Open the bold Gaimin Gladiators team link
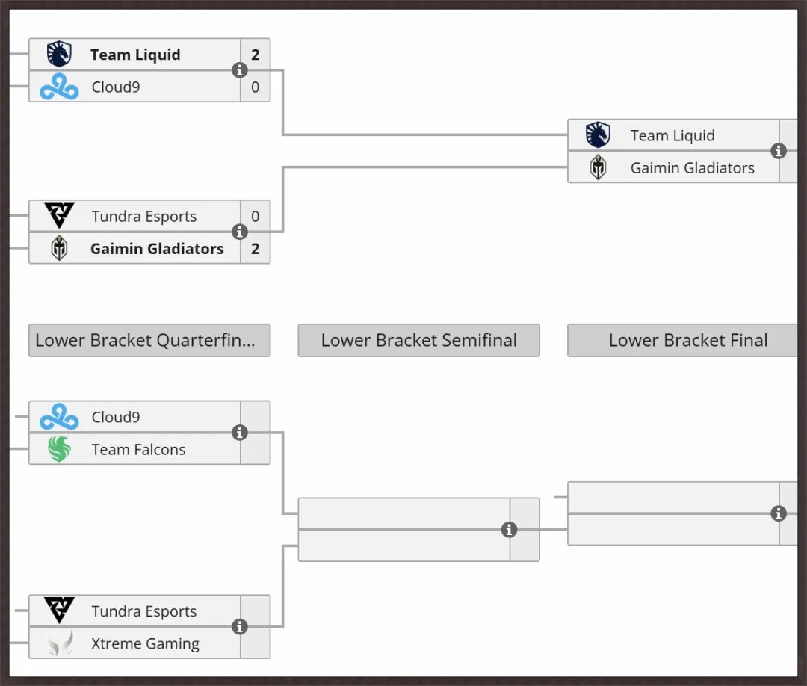 (157, 249)
